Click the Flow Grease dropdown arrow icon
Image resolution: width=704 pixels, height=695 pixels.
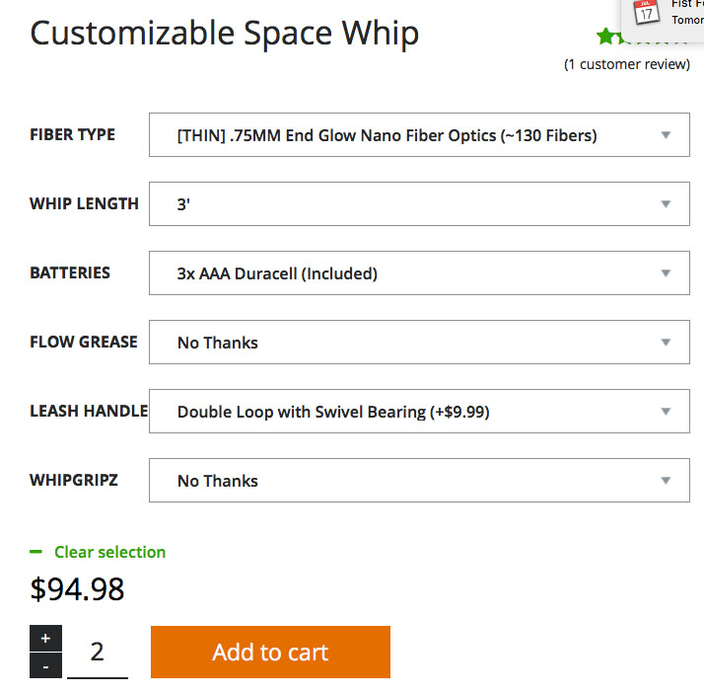[x=666, y=343]
